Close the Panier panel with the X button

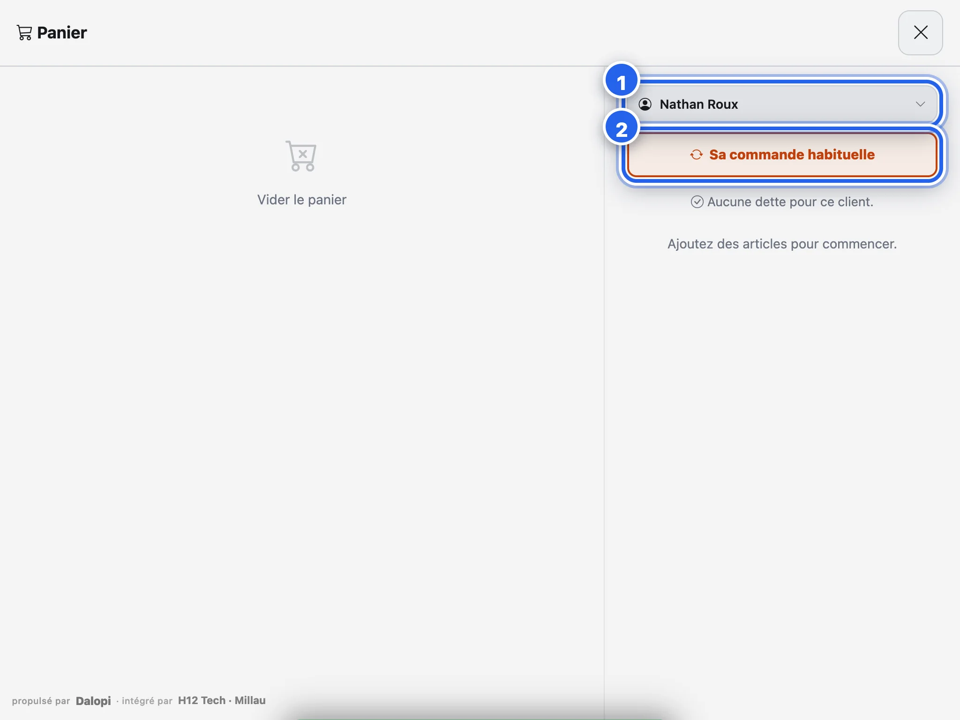click(920, 33)
